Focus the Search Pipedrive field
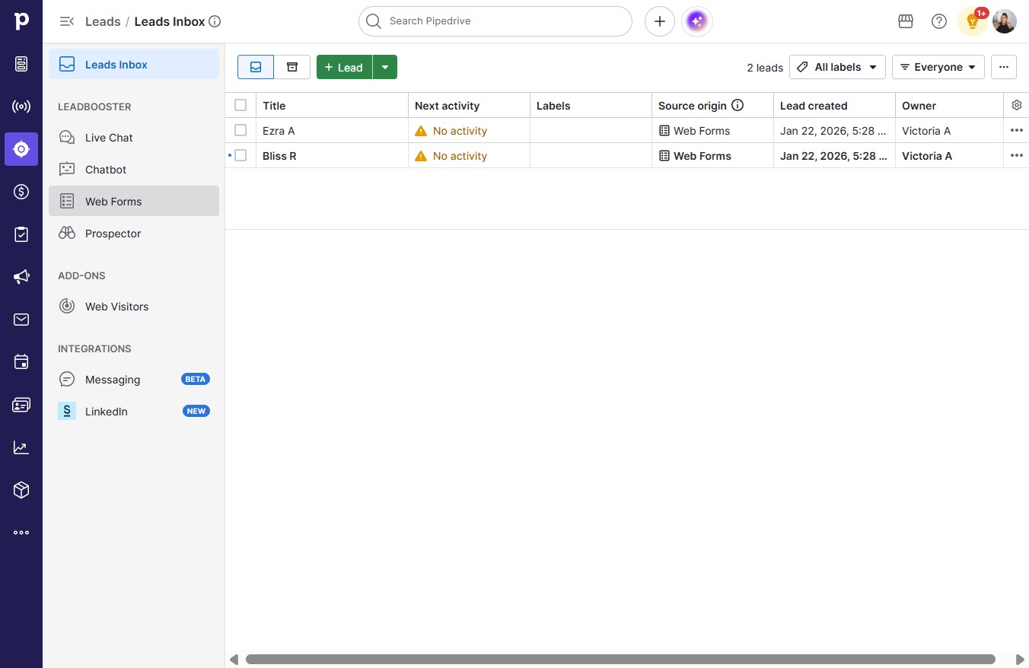 point(495,21)
